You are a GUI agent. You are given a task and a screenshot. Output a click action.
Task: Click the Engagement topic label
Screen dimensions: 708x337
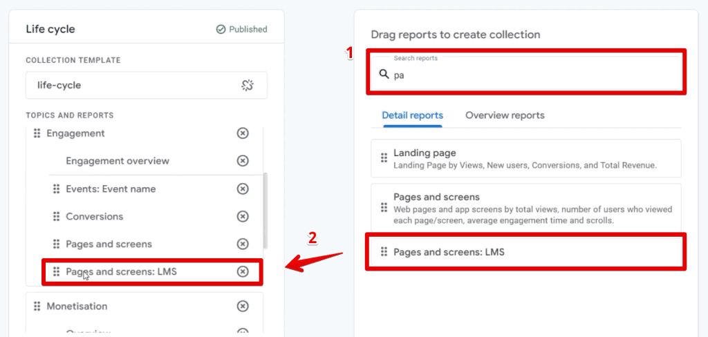click(x=76, y=133)
